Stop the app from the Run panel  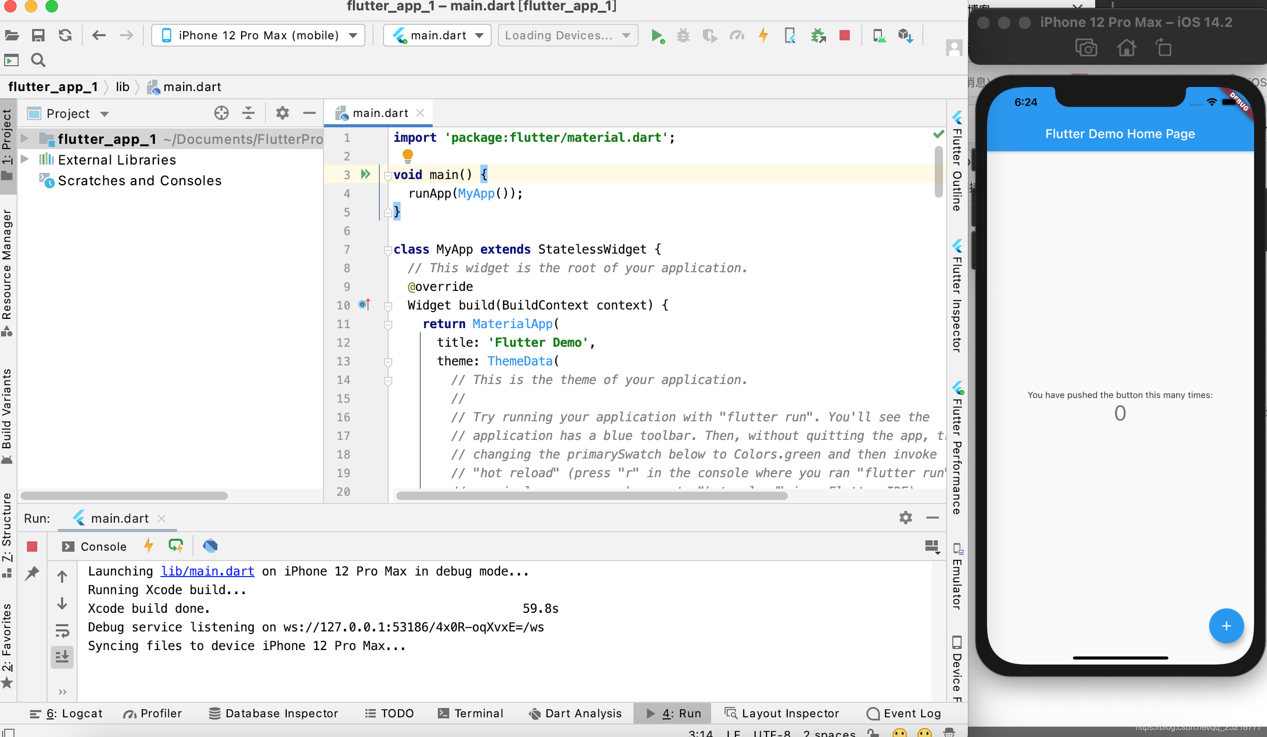(32, 547)
